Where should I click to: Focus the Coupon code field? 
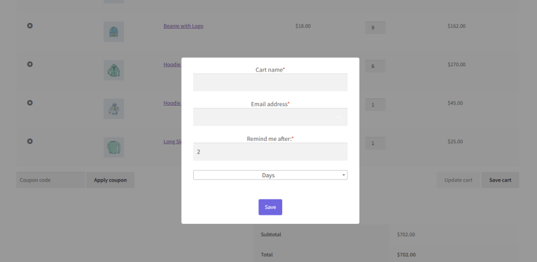pyautogui.click(x=50, y=180)
